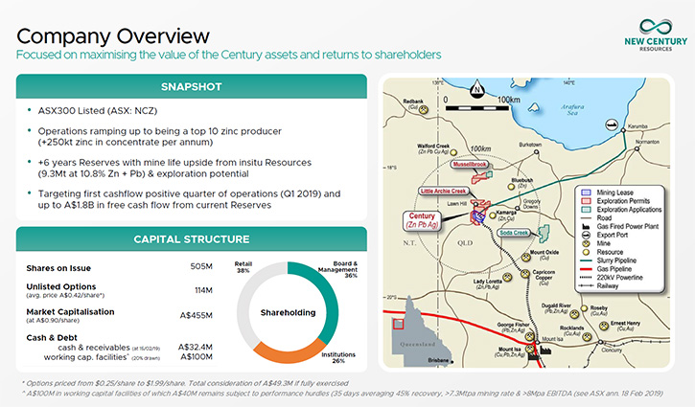Click the Exploration Permits legend swatch
The image size is (695, 407).
pyautogui.click(x=586, y=201)
